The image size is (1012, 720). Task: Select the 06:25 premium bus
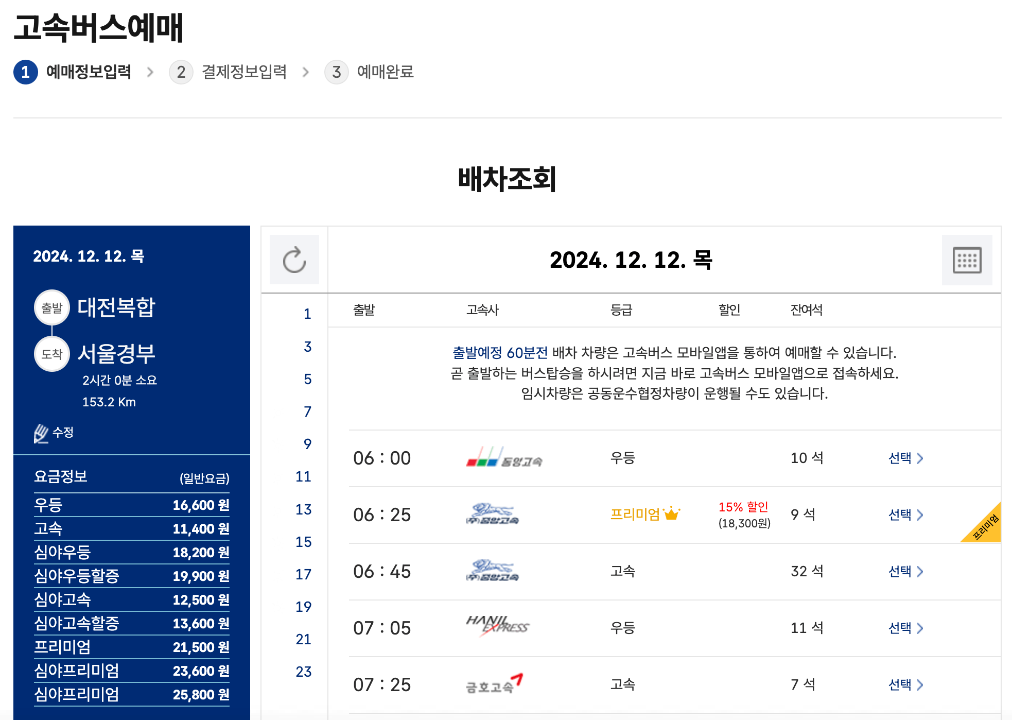(x=905, y=515)
